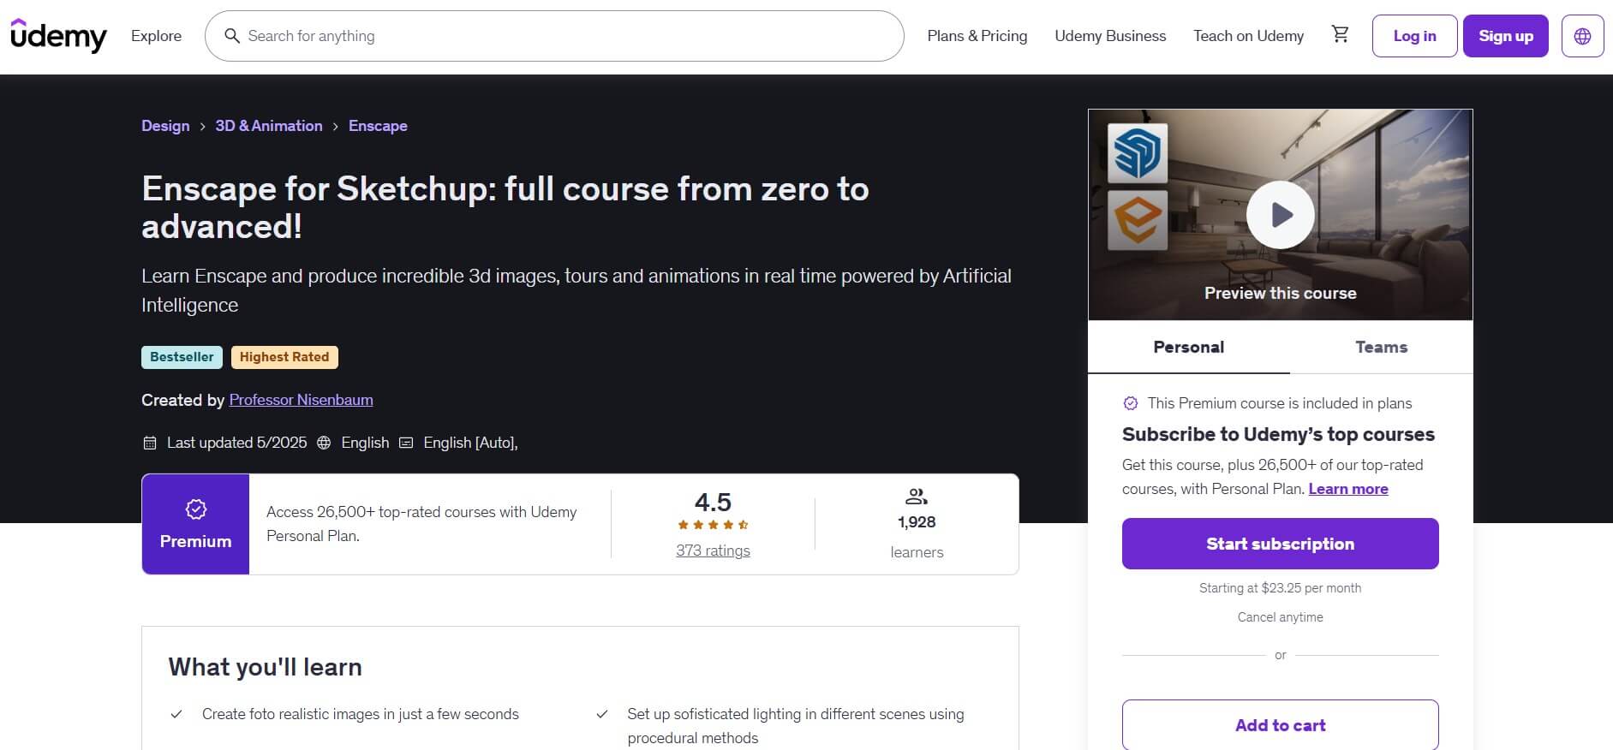
Task: Open the Udemy logo home link
Action: click(58, 36)
